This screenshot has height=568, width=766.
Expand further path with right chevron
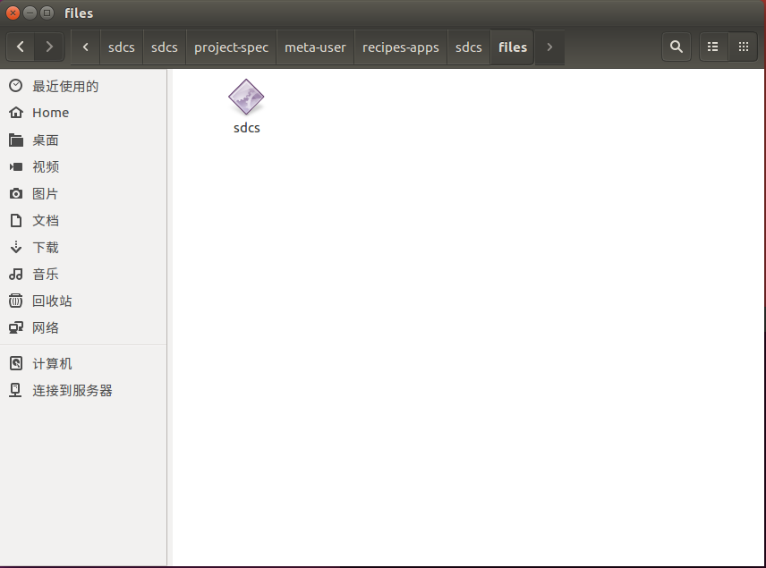[549, 46]
